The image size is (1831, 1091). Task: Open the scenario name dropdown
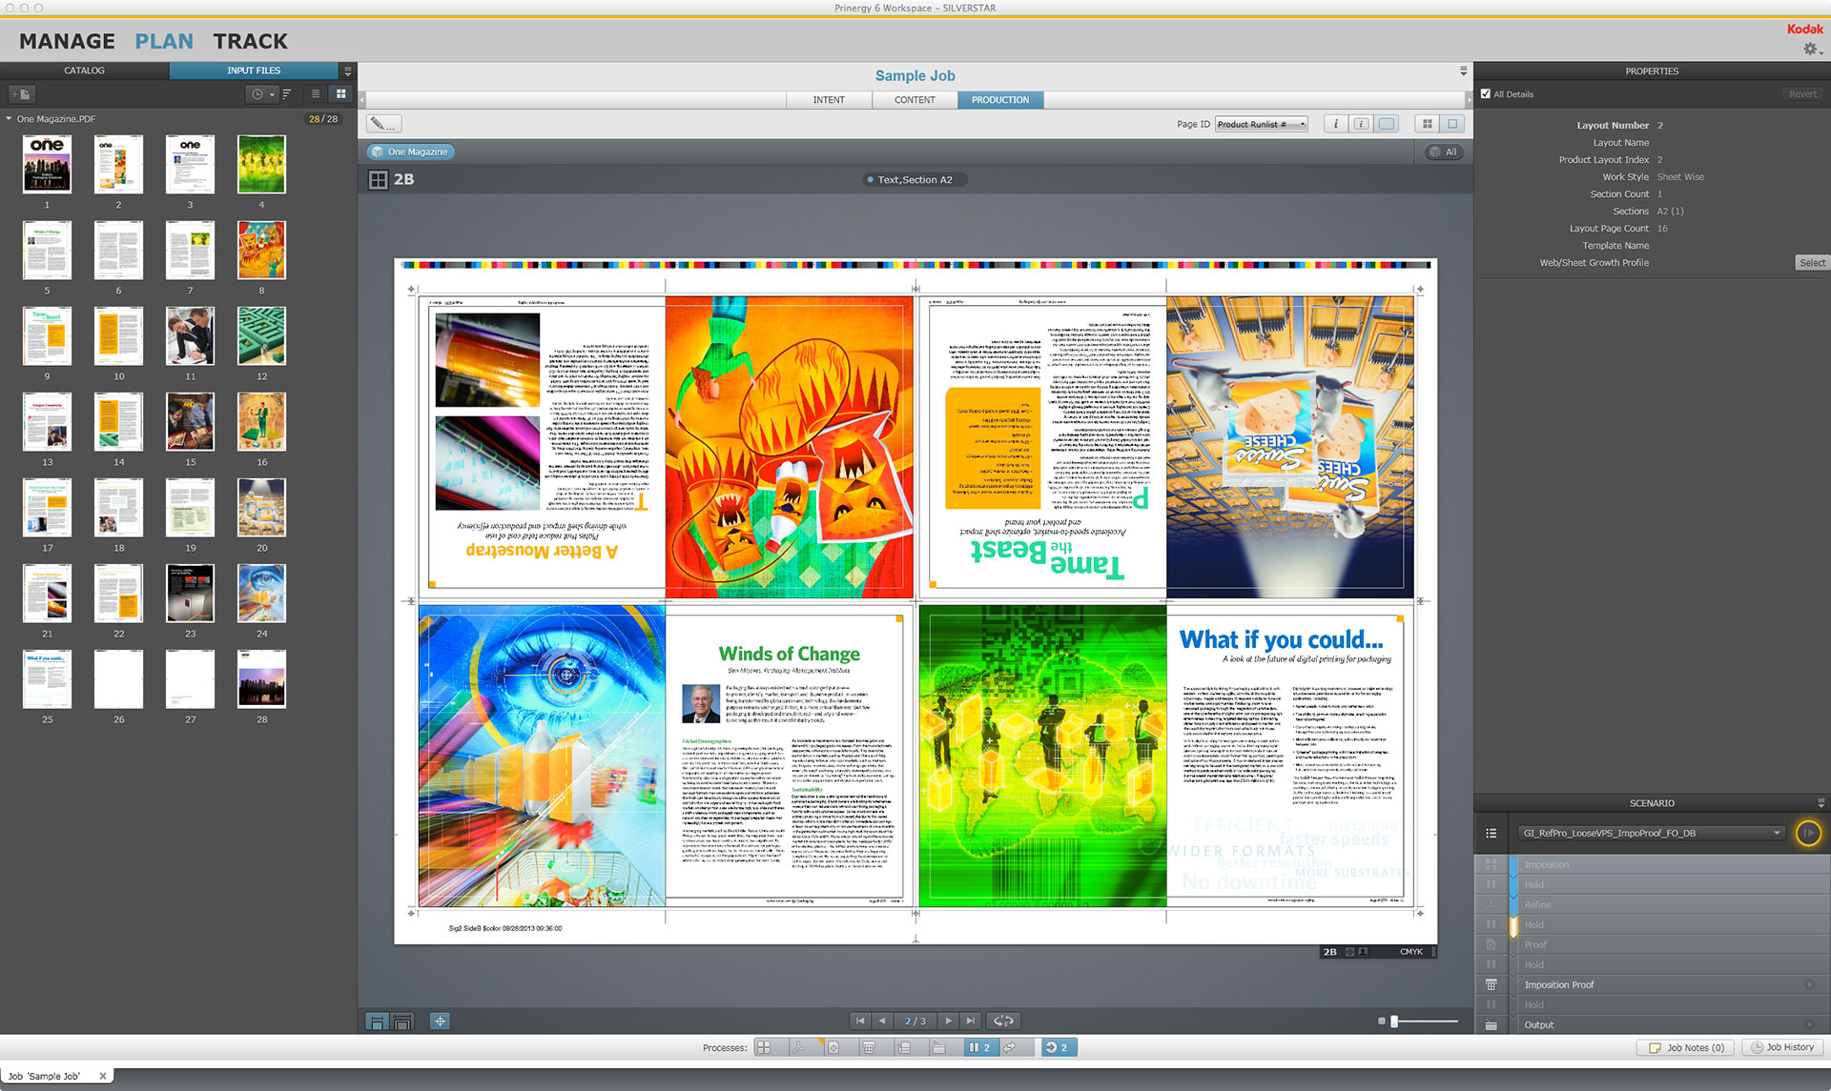pos(1651,833)
